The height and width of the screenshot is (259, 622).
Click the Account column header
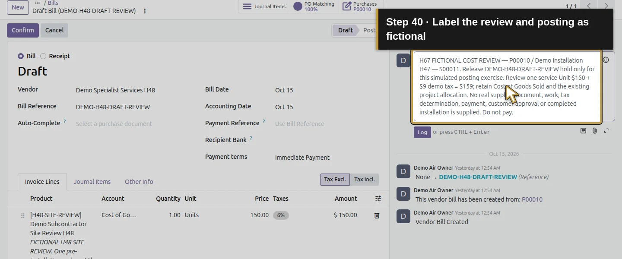pos(113,199)
